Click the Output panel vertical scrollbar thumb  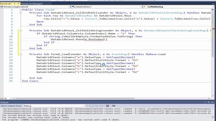[x=213, y=117]
